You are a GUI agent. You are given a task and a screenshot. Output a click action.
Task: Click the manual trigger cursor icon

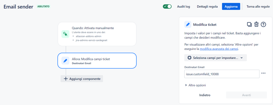click(x=66, y=34)
